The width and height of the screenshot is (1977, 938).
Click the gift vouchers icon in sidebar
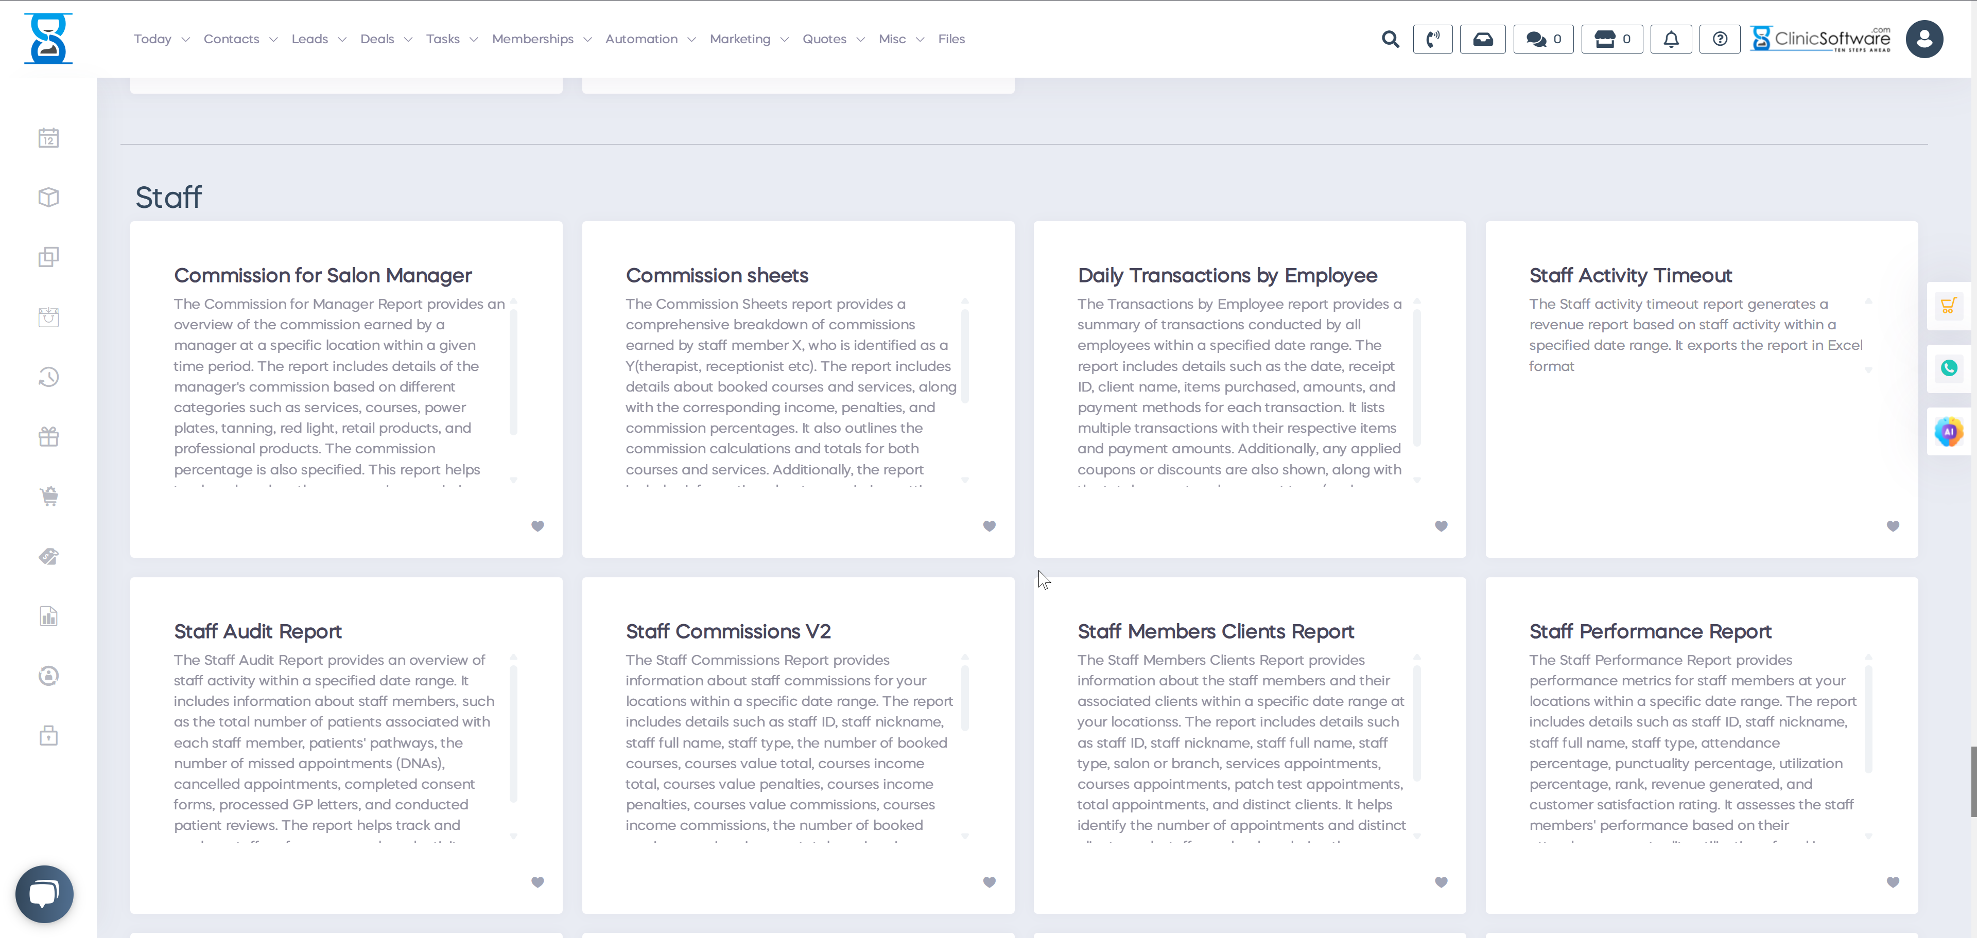tap(48, 436)
